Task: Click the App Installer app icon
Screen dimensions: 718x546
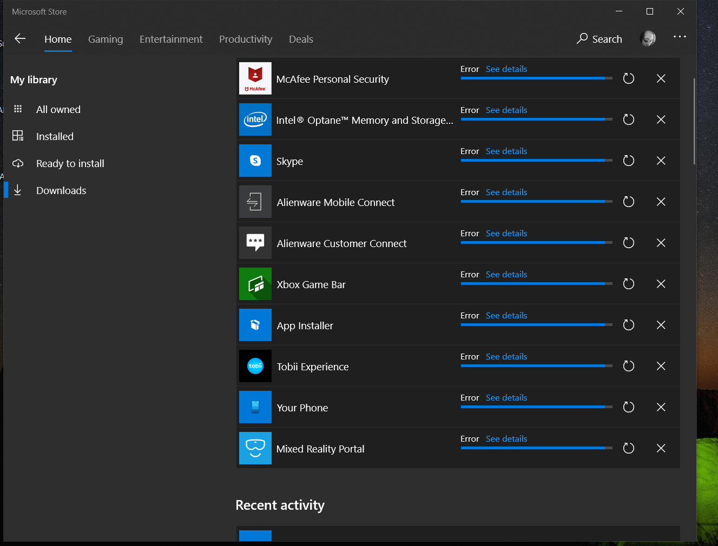Action: (x=255, y=325)
